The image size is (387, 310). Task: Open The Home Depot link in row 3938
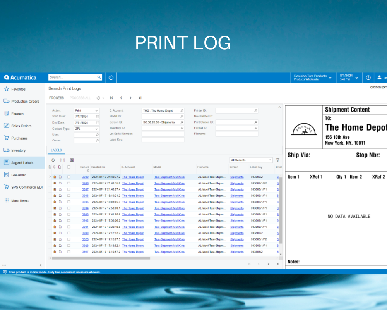click(x=133, y=183)
